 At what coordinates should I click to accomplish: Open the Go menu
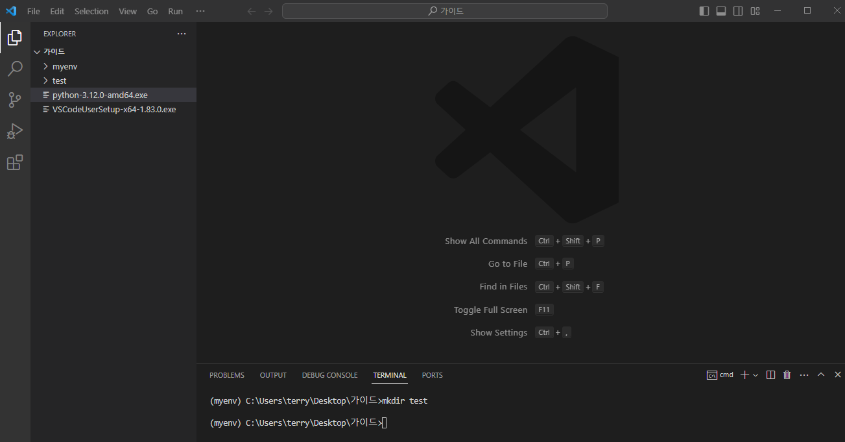152,11
